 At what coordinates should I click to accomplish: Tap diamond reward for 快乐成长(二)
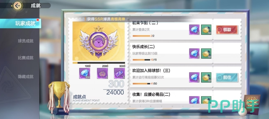pos(194,54)
